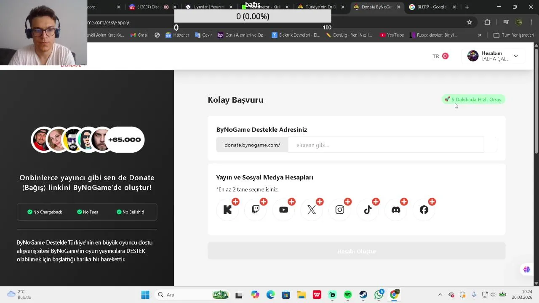Add X (Twitter) account icon
This screenshot has width=539, height=303.
click(x=312, y=210)
